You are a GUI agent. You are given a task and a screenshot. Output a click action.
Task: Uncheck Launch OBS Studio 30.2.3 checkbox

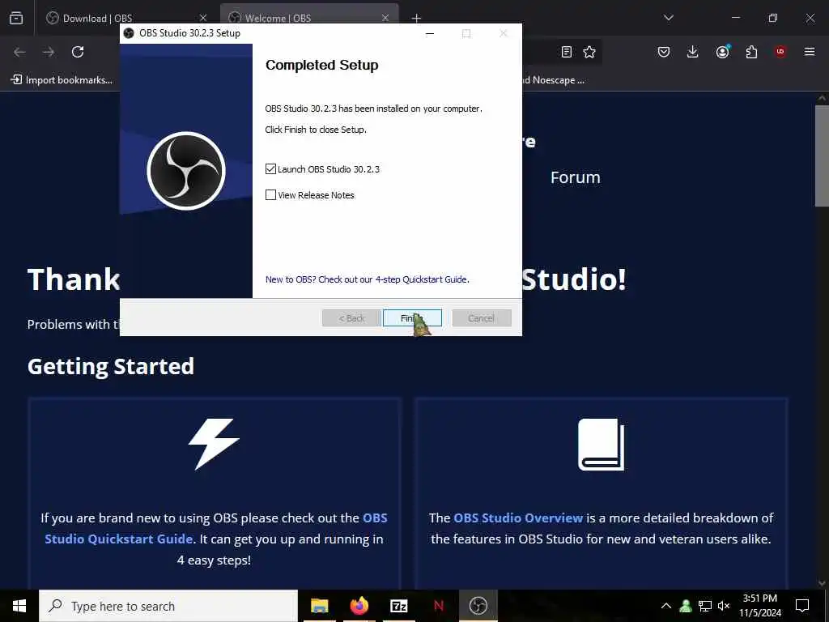click(x=270, y=168)
